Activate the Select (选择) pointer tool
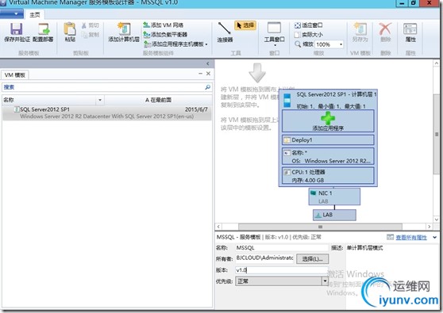443x313 pixels. click(245, 25)
